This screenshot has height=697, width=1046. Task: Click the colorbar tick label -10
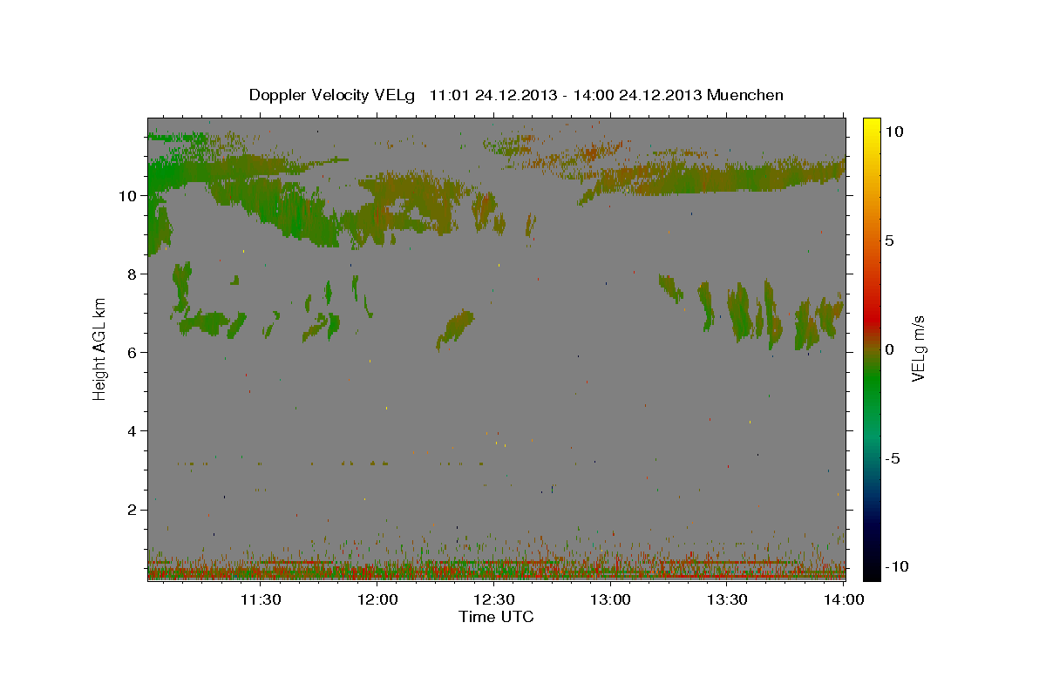point(897,566)
